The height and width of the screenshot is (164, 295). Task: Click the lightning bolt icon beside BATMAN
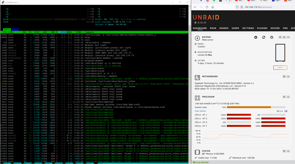pyautogui.click(x=197, y=38)
